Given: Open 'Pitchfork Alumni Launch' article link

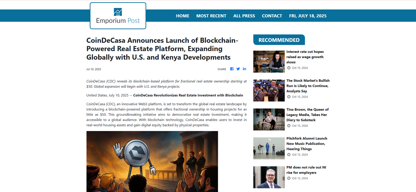Looking at the screenshot, I should (x=307, y=144).
